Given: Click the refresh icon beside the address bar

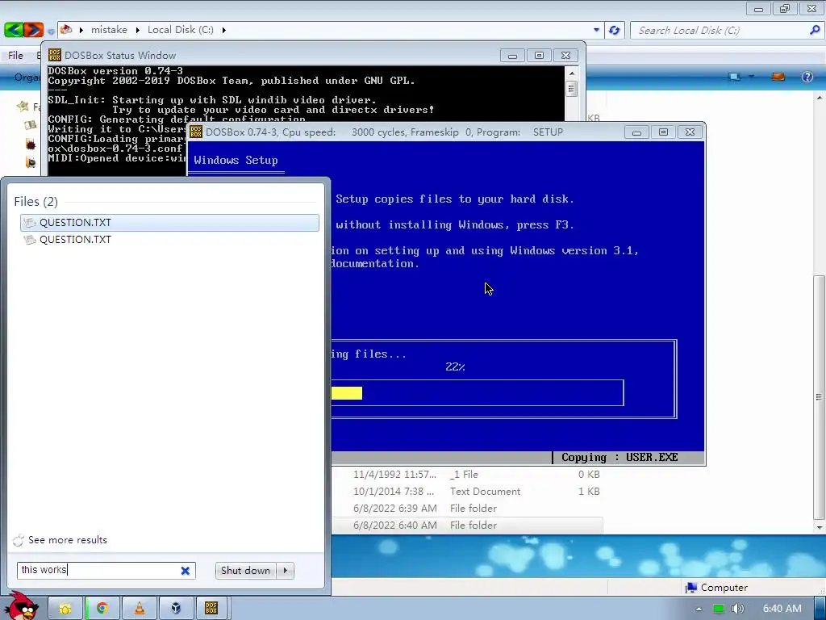Looking at the screenshot, I should pos(614,30).
